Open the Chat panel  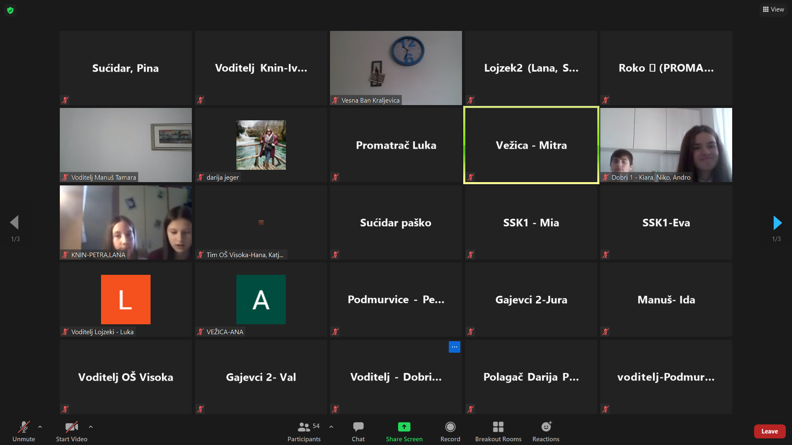pos(358,431)
